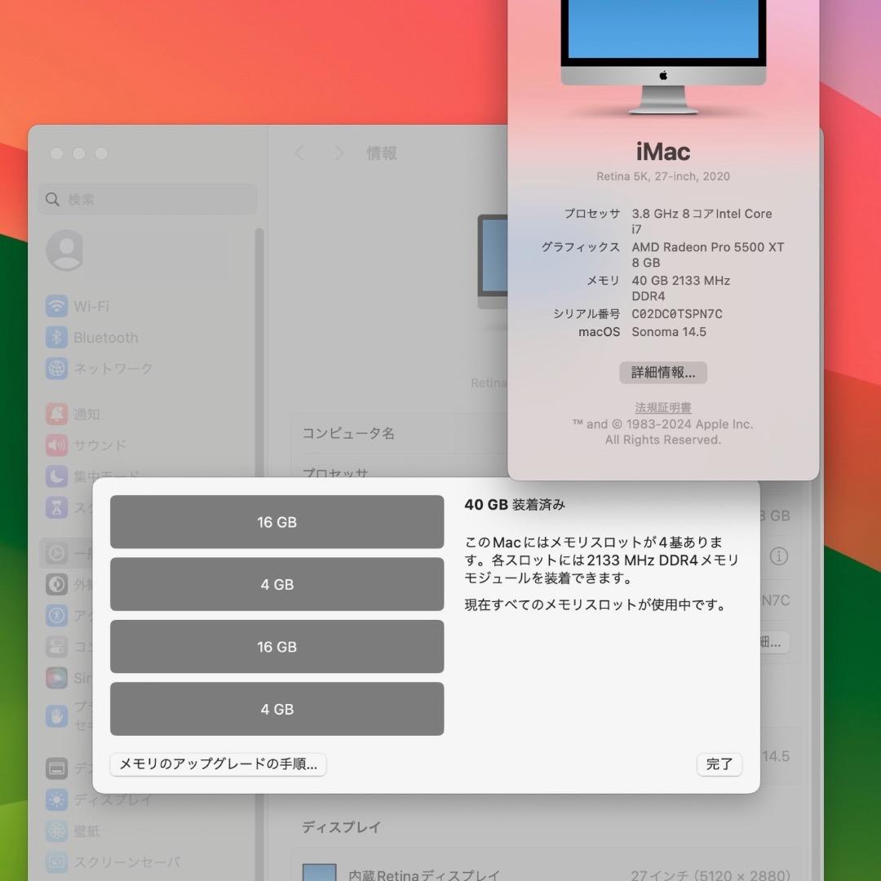Open 通知 settings using the bell icon
Viewport: 881px width, 881px height.
tap(55, 414)
